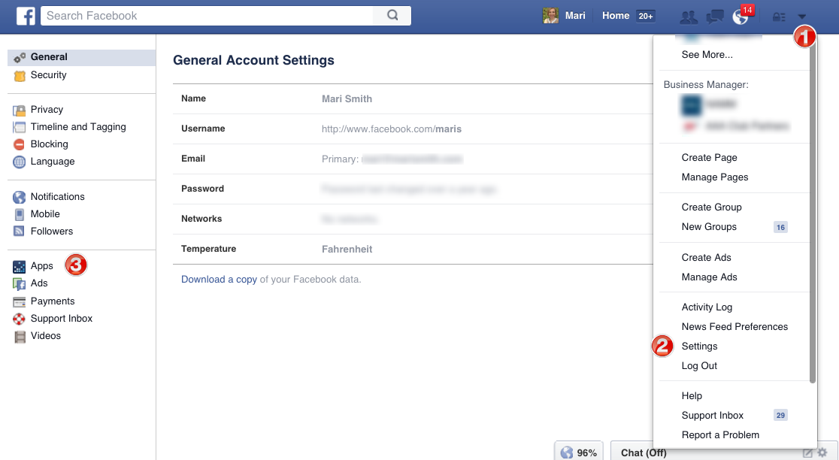Image resolution: width=839 pixels, height=460 pixels.
Task: Click the 20+ Home counter badge
Action: 645,16
